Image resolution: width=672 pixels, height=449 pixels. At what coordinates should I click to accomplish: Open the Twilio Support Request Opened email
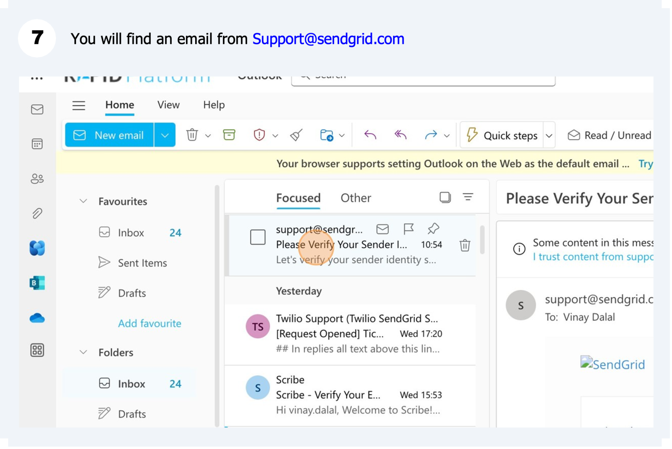coord(350,334)
